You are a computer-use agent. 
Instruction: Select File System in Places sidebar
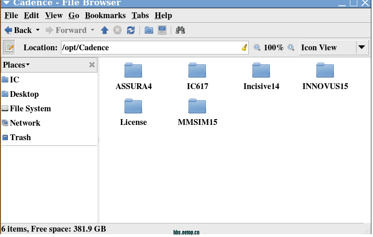[x=30, y=109]
